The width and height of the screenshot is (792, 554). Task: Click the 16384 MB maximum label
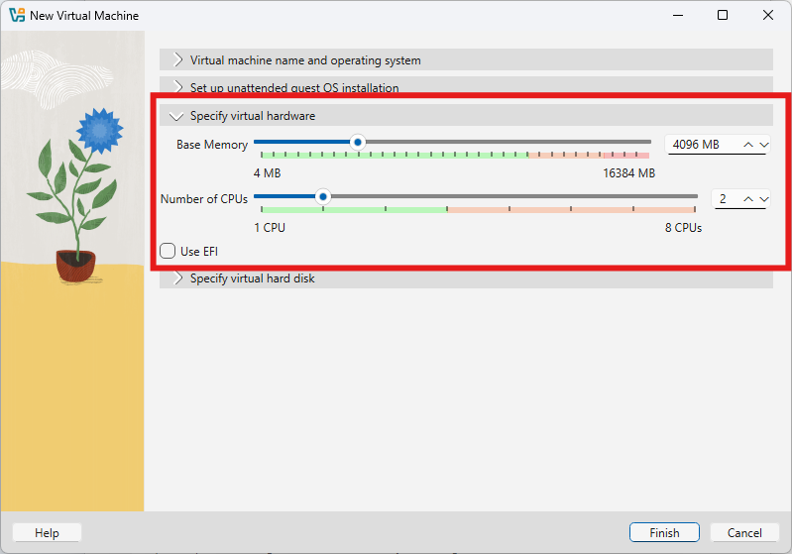point(628,173)
